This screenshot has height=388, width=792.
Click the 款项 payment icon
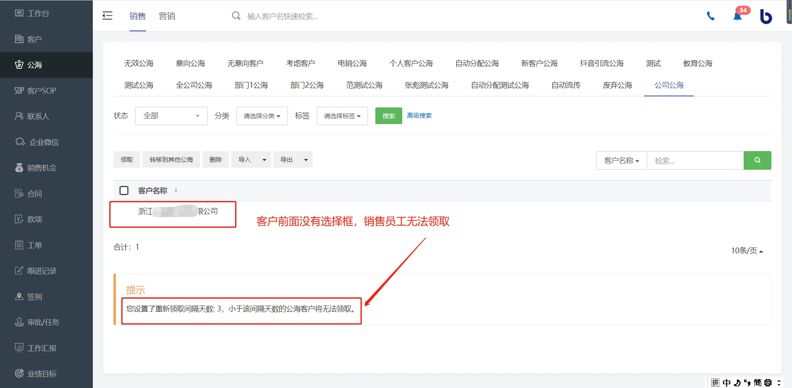[19, 219]
